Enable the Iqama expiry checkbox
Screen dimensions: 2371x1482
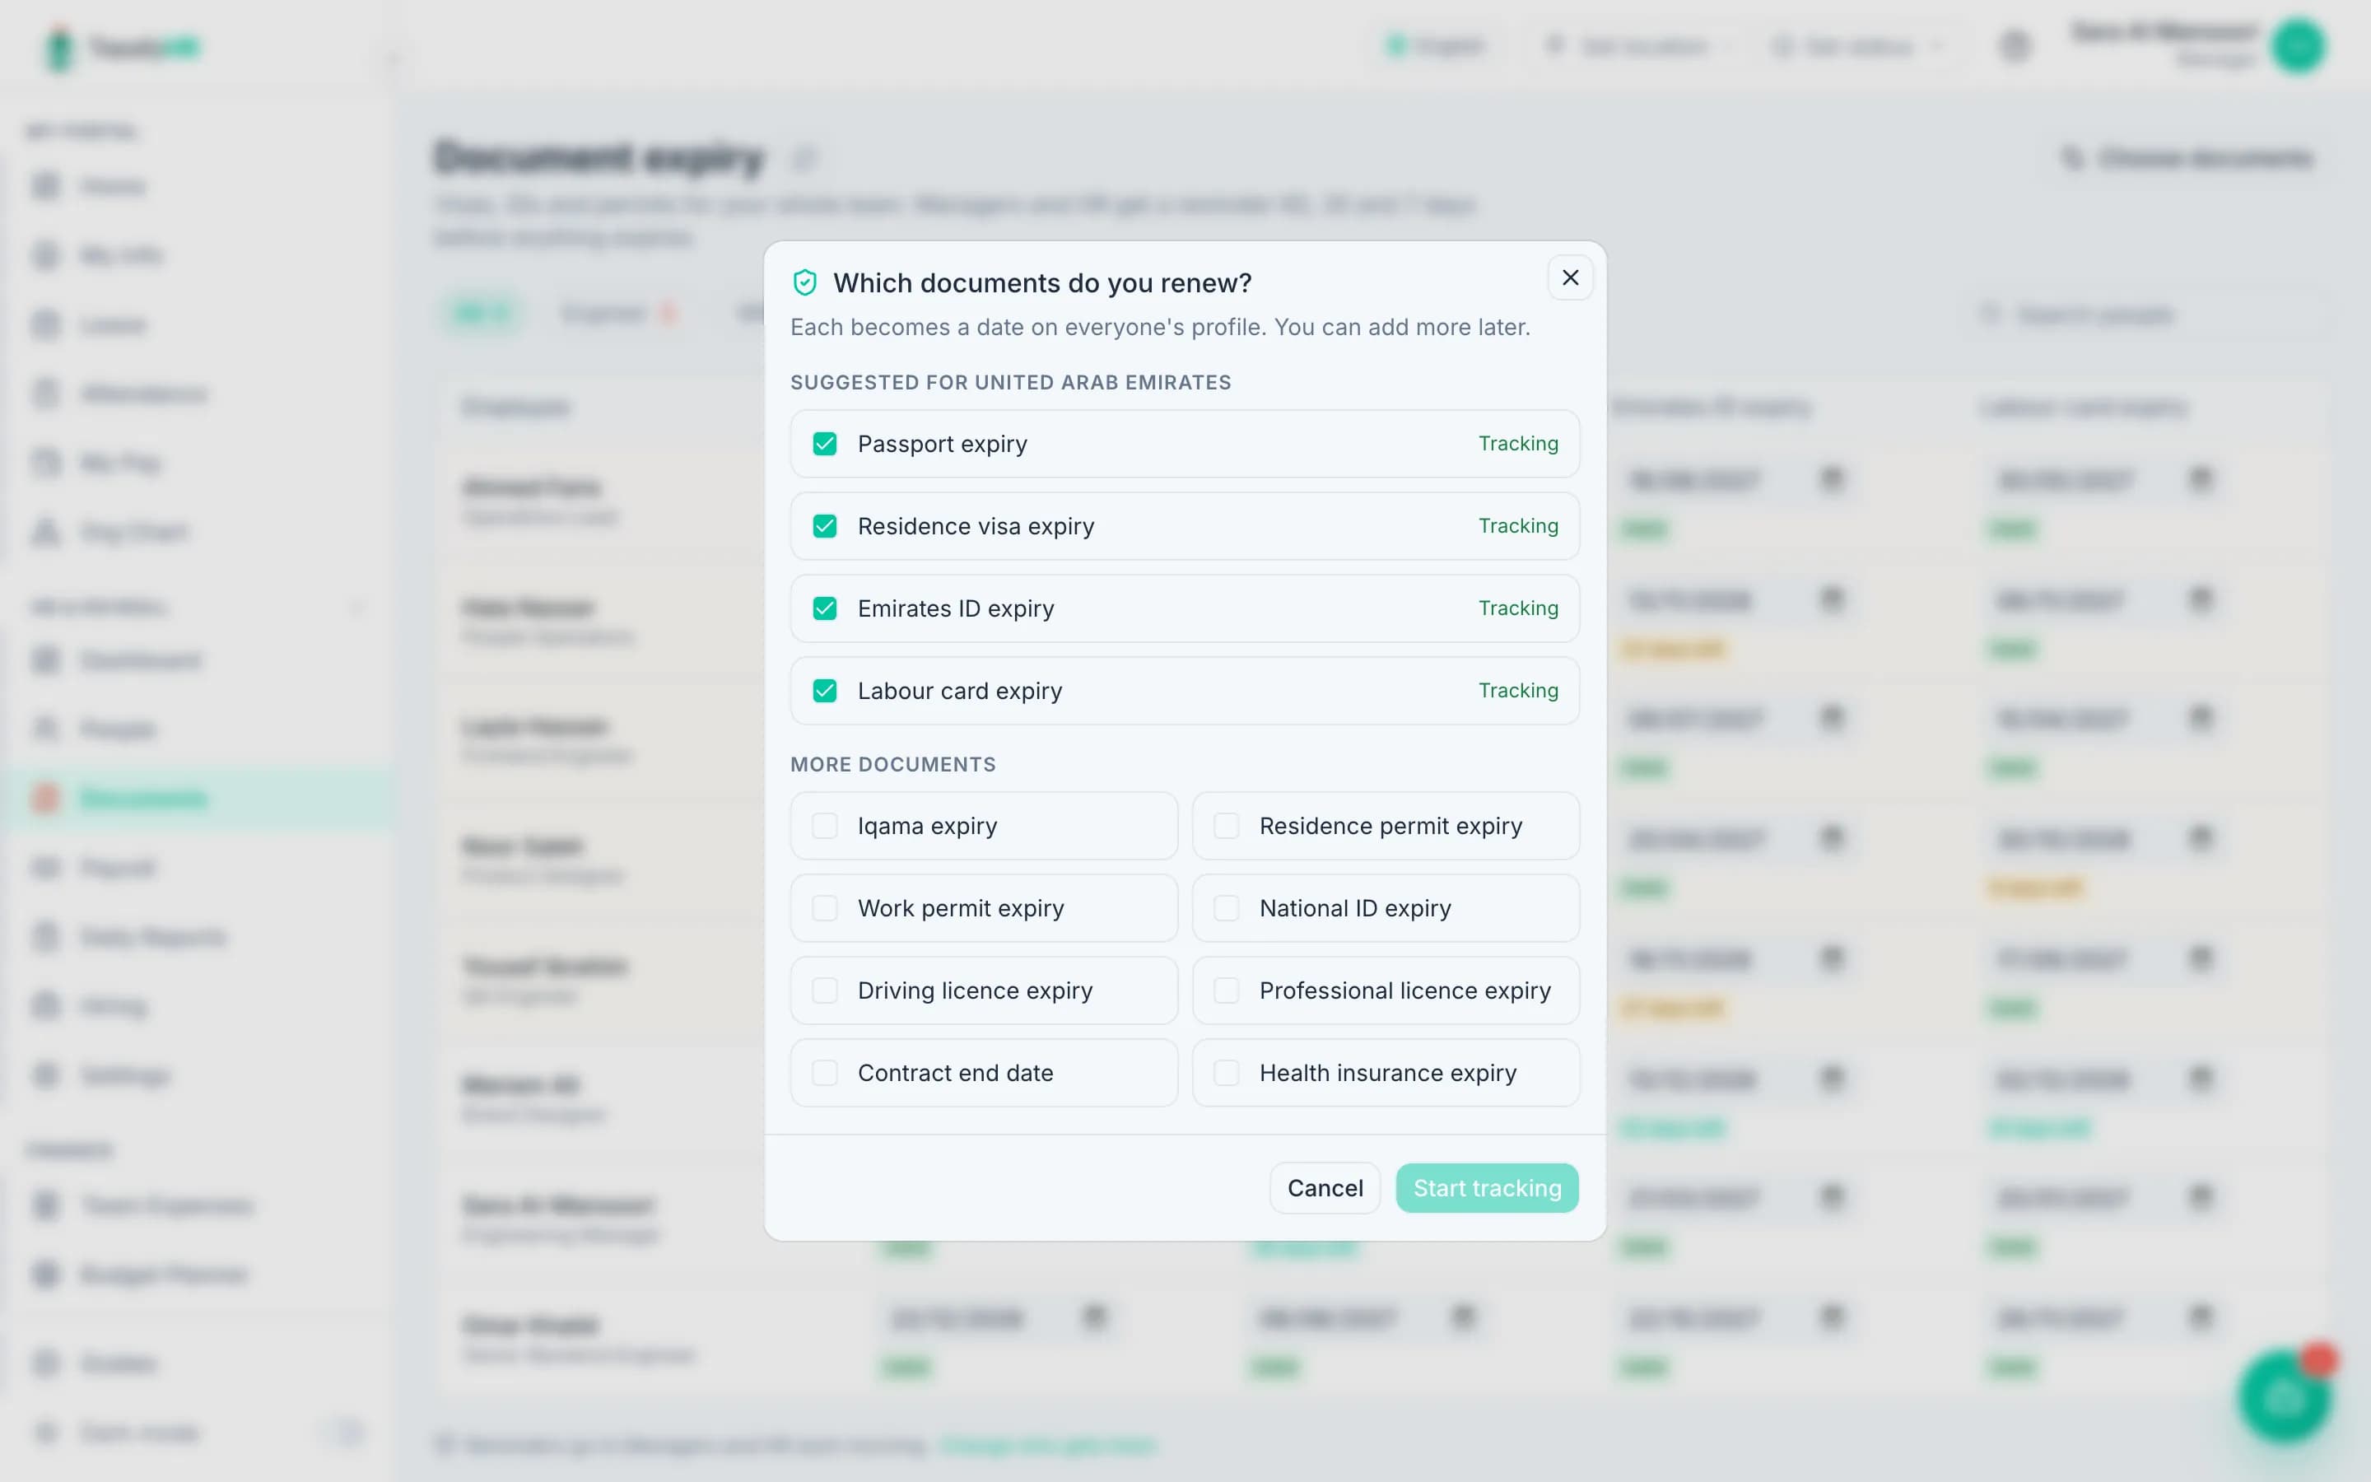click(x=825, y=827)
